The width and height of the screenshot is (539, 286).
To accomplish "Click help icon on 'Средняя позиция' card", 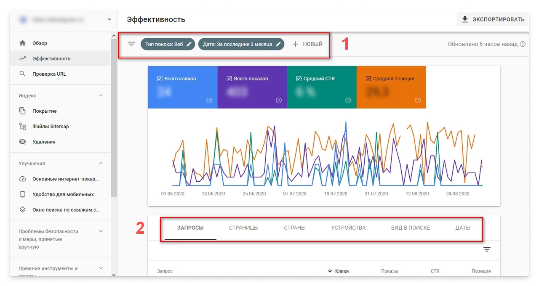I will pos(418,101).
